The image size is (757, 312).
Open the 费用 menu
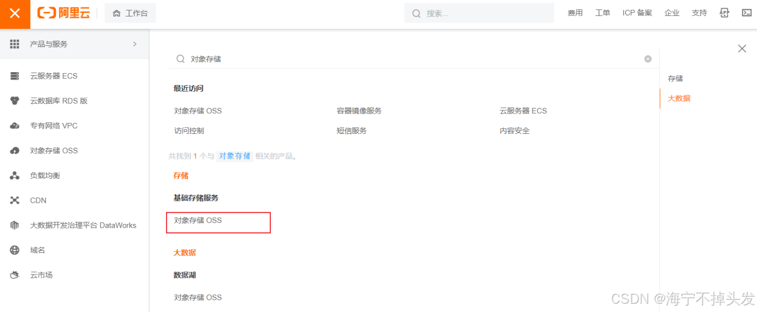[575, 13]
